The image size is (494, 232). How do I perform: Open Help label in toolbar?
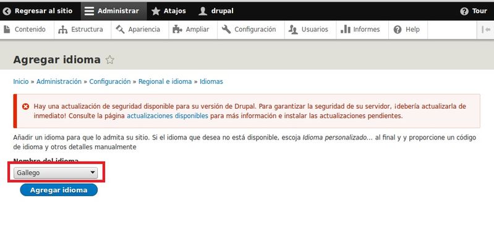[412, 30]
